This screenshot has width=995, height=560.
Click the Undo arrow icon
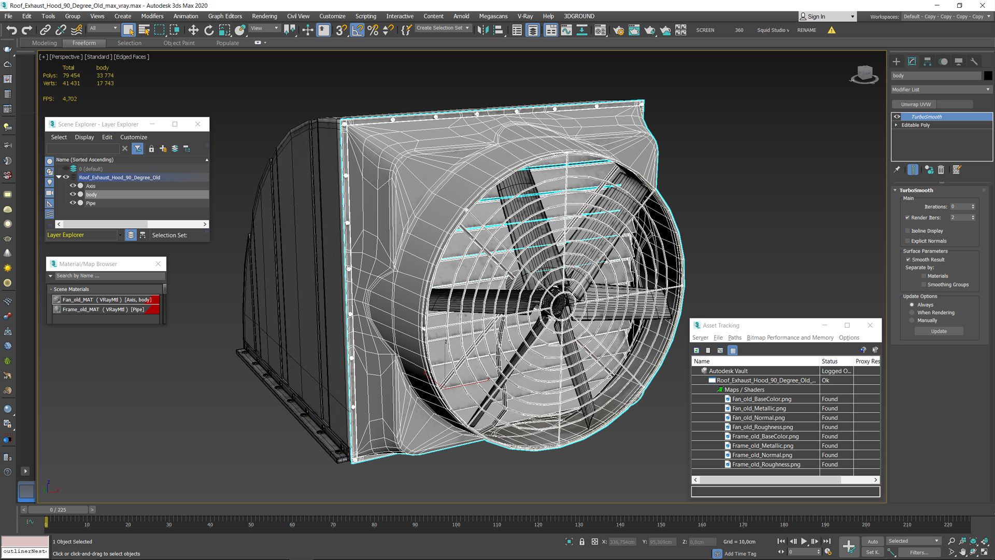pos(11,30)
